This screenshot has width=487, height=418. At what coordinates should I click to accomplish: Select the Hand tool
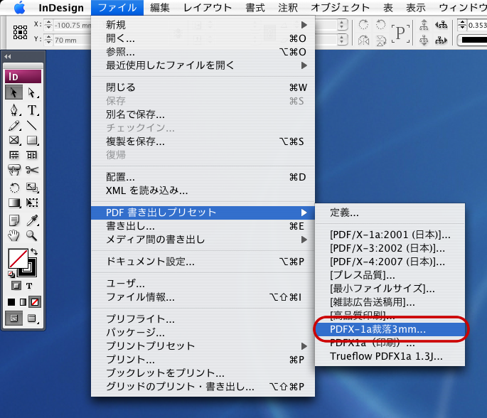[14, 236]
